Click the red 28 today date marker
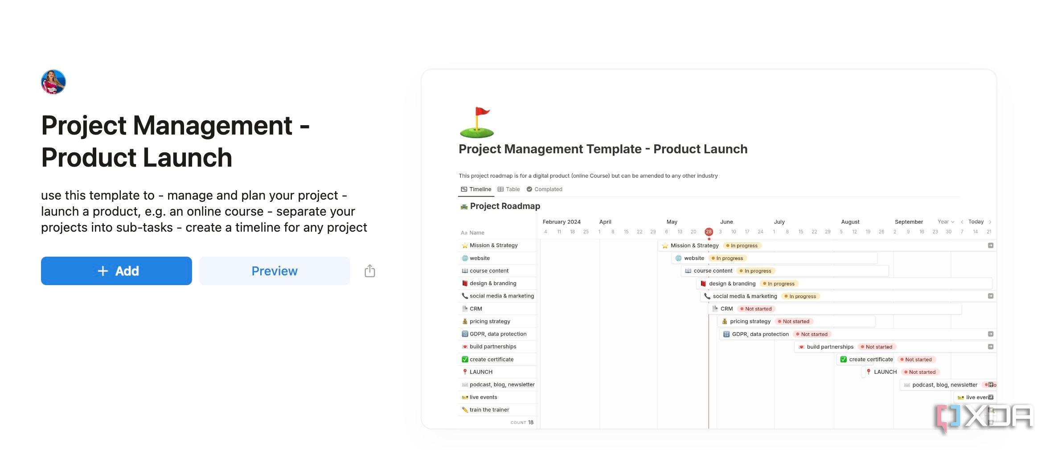 click(709, 232)
